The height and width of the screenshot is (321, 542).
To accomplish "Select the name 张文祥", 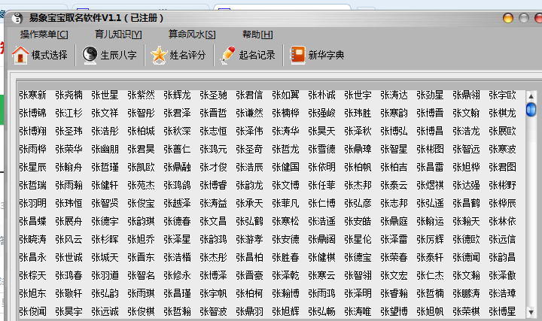I will [x=105, y=113].
